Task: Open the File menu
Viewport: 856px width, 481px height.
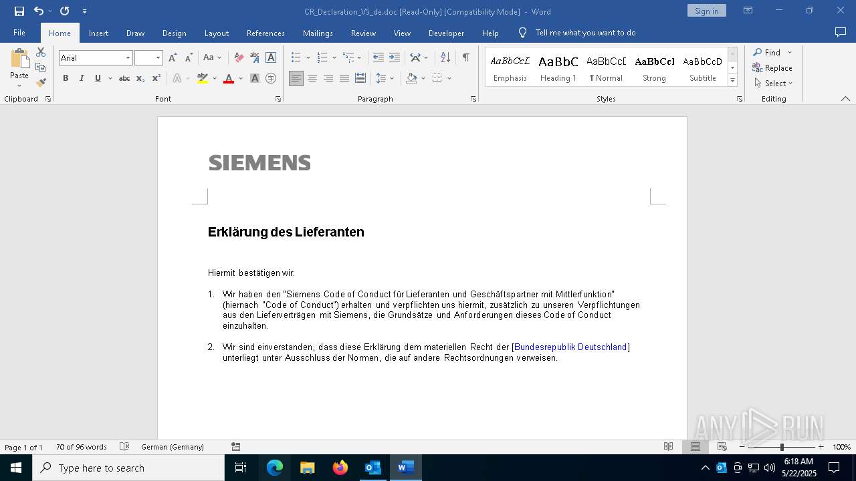Action: click(x=19, y=33)
